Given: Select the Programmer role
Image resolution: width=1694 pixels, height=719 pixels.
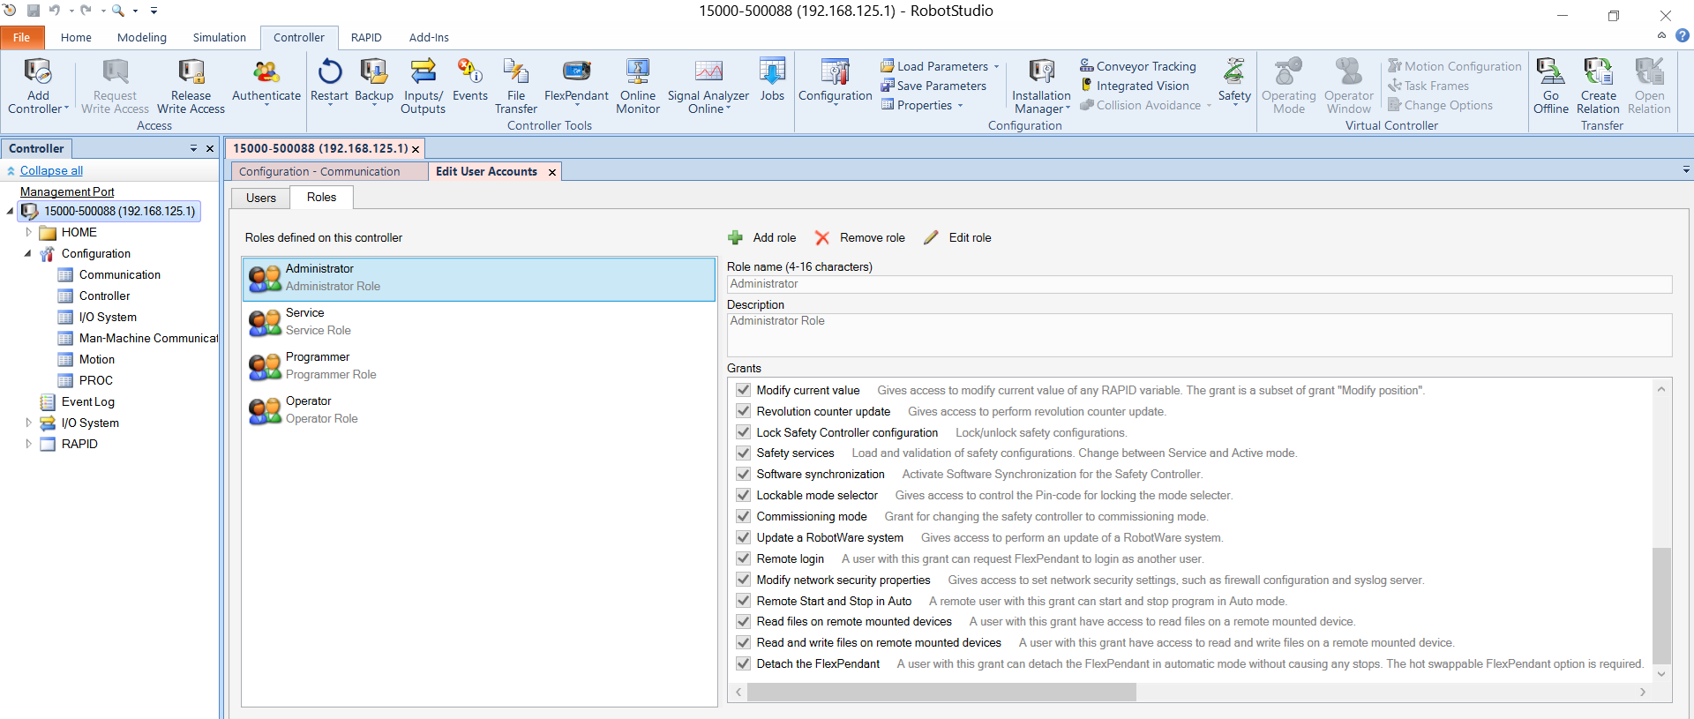Looking at the screenshot, I should [x=479, y=366].
